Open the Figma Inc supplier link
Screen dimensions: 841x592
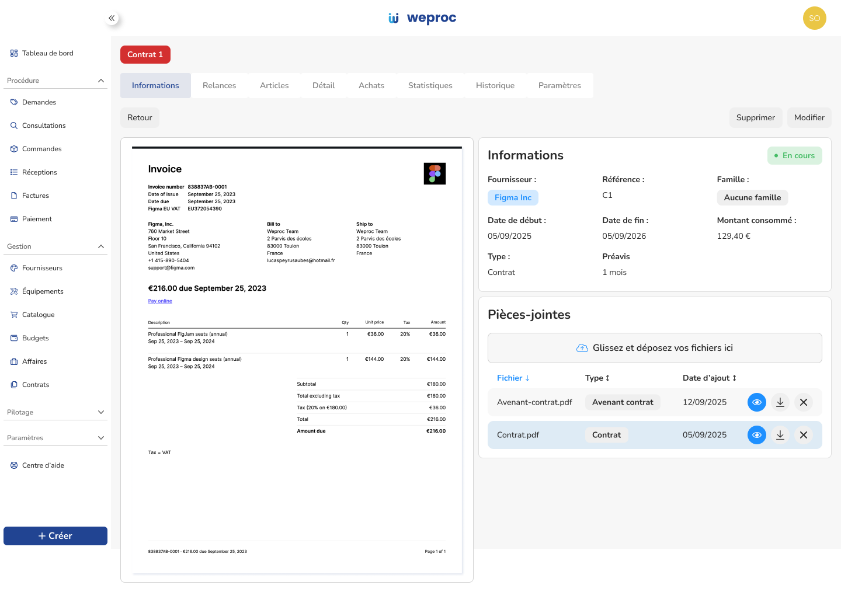tap(513, 197)
